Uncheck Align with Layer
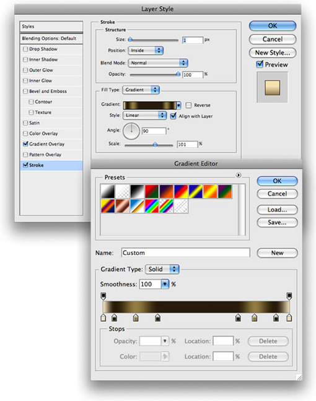 tap(173, 116)
